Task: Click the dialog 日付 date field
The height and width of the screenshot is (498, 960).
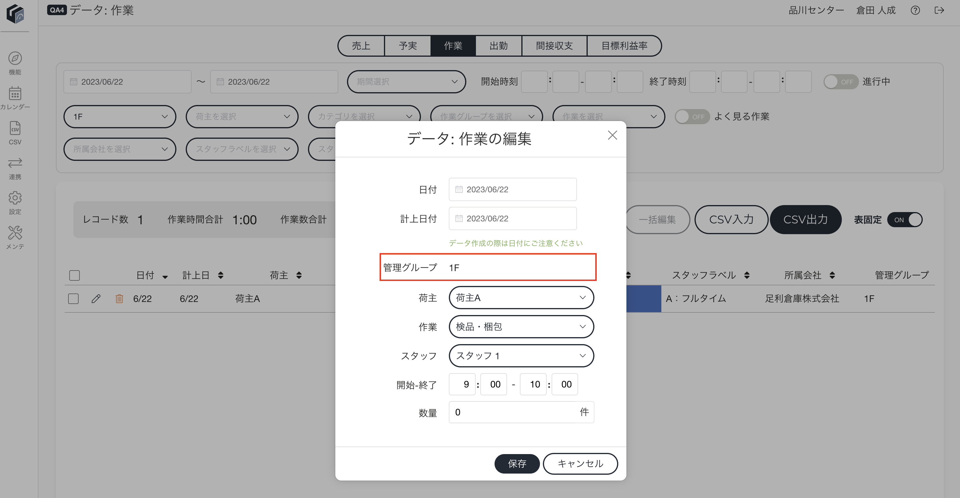Action: click(x=513, y=190)
